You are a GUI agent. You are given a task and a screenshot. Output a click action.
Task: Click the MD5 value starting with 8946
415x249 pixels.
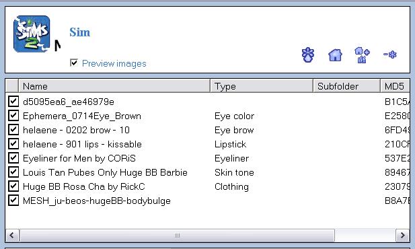397,173
